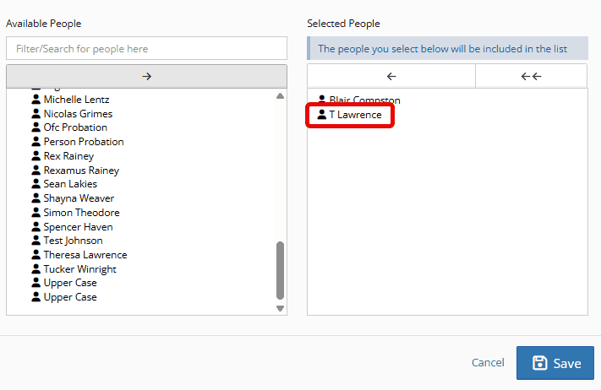This screenshot has width=601, height=390.
Task: Click the Cancel link
Action: [488, 363]
